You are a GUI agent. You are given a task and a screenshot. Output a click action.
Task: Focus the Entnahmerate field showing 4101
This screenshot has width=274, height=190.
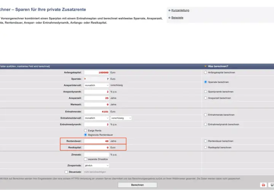(x=96, y=112)
